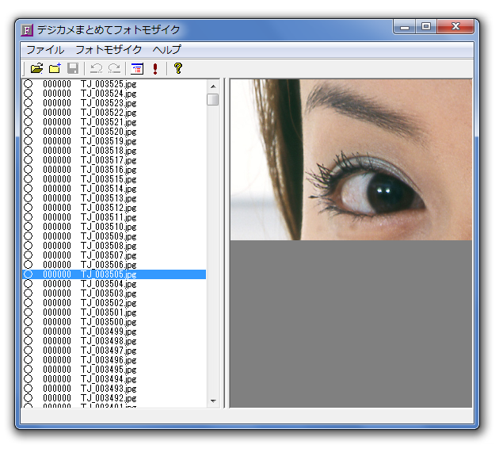Minimize the フォトモザイク window
499x460 pixels.
click(x=405, y=27)
